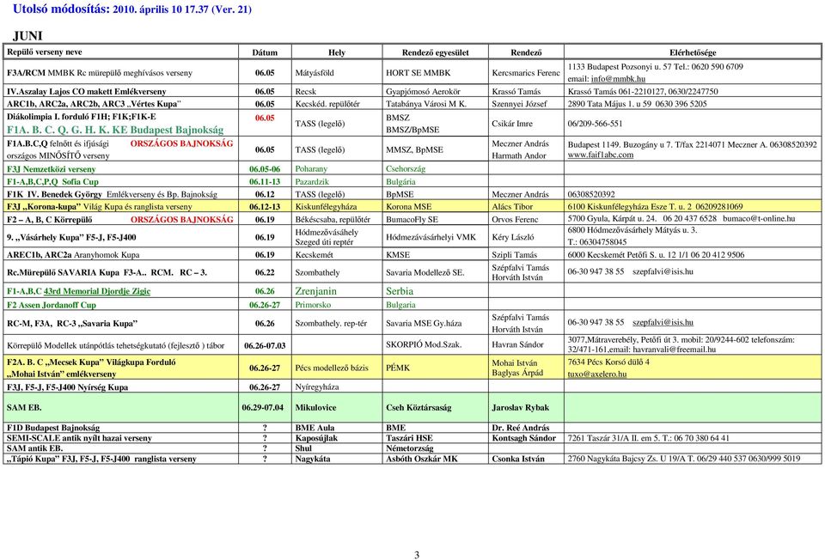Select the 'Tápió Kupa' ranglista verseny row
This screenshot has width=825, height=560.
tap(412, 459)
